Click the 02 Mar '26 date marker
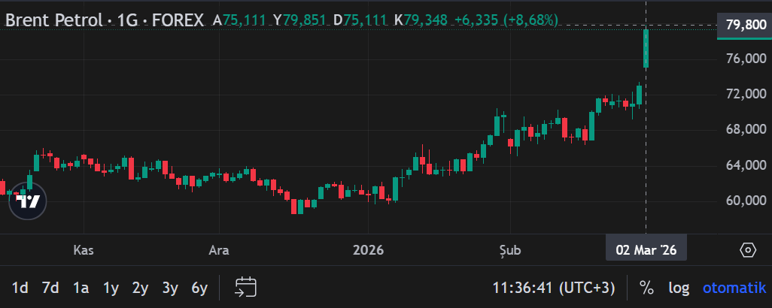Screen dimensions: 772x308 pos(646,249)
